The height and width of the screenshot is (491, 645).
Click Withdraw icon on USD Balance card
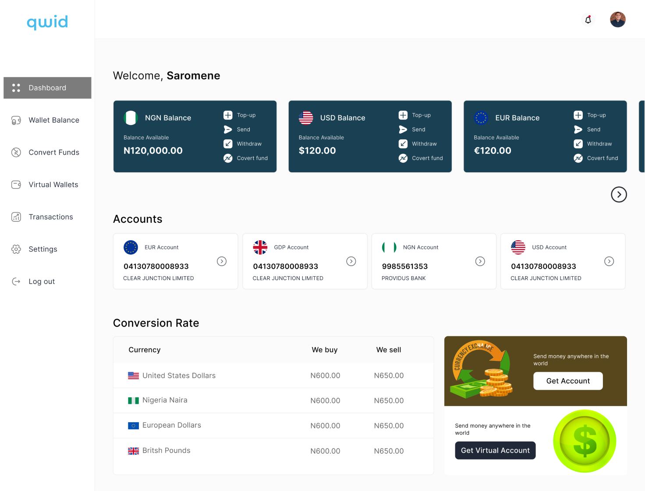click(x=403, y=144)
